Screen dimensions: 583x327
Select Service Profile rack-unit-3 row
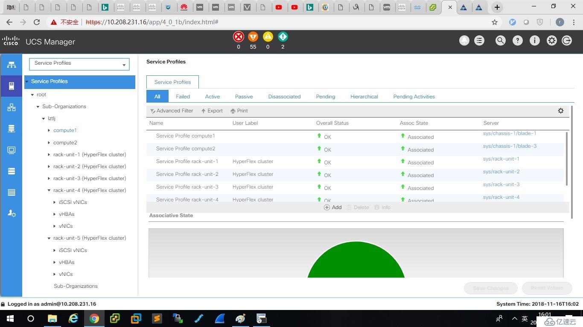[355, 187]
